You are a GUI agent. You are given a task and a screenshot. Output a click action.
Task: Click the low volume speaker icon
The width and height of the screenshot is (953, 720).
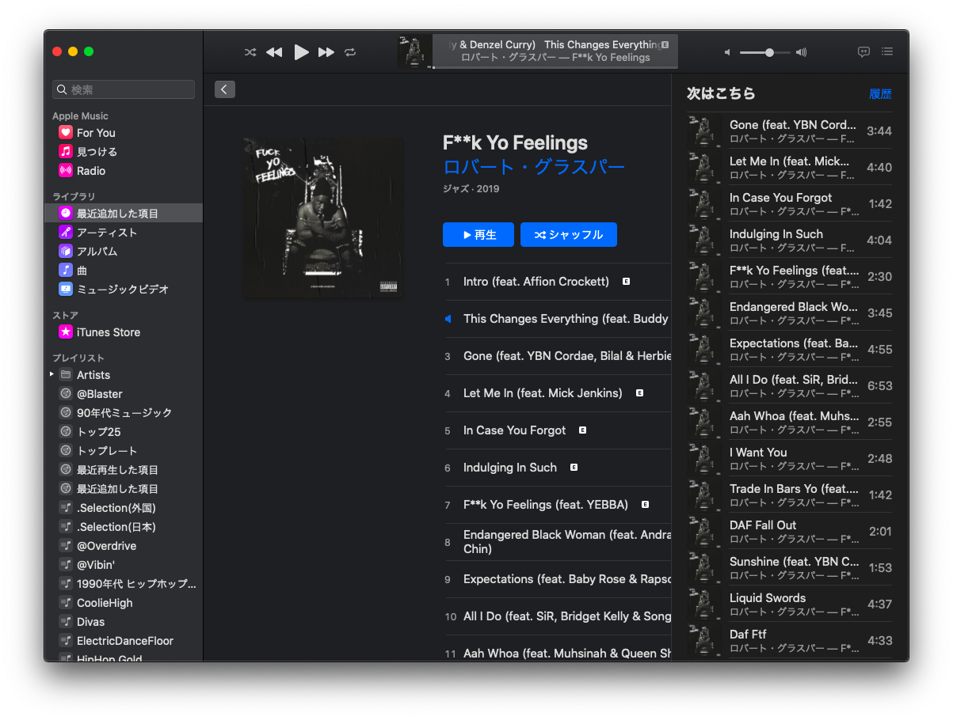tap(727, 52)
